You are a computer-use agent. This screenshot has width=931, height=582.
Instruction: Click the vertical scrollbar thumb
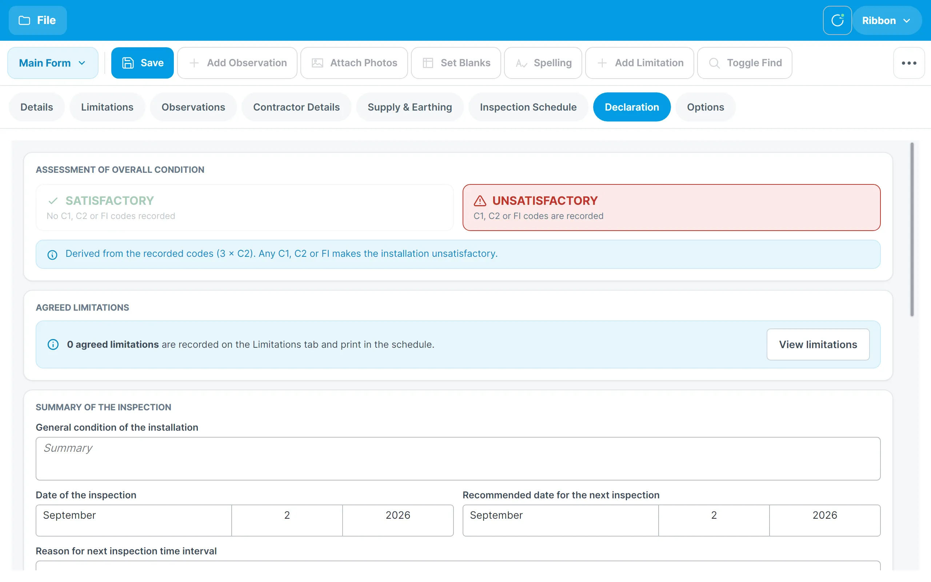tap(912, 230)
